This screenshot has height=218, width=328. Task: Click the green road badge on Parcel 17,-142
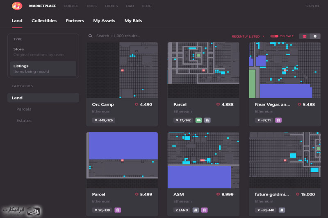click(x=198, y=120)
